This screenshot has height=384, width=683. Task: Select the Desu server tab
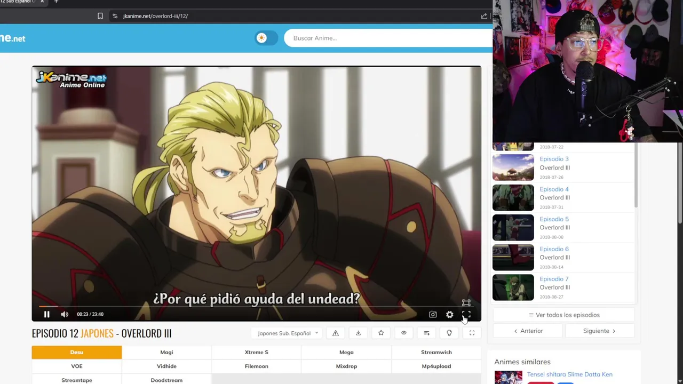click(77, 352)
